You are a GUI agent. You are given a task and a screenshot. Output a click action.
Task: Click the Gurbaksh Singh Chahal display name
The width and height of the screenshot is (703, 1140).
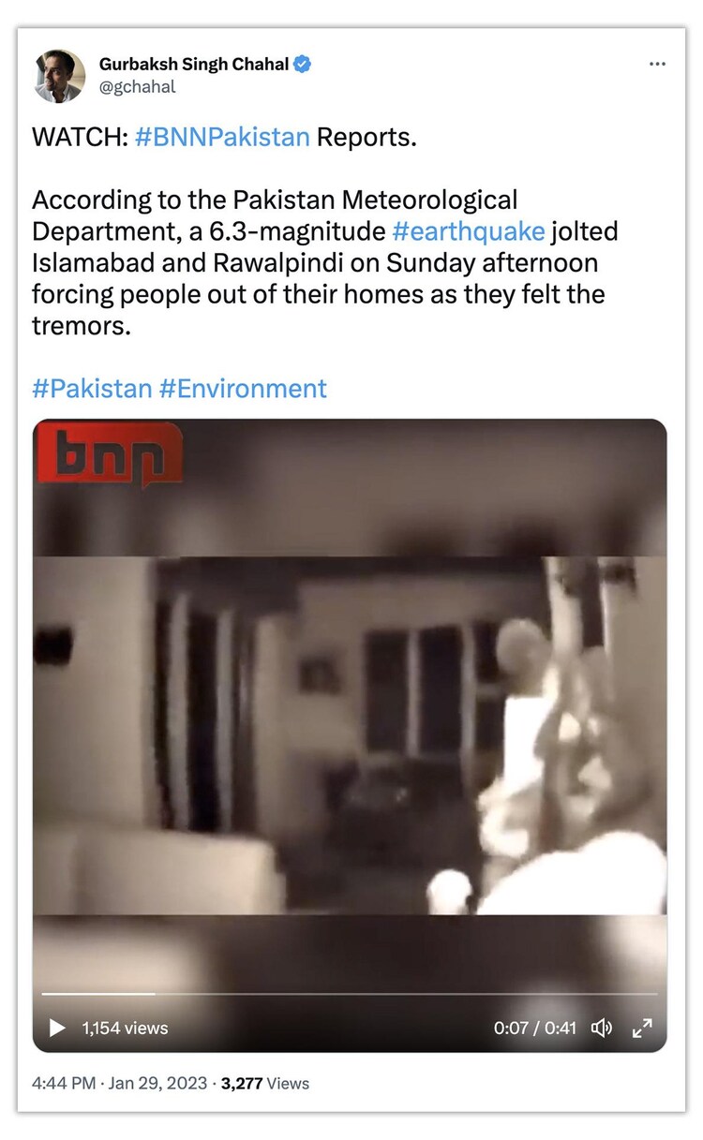[x=194, y=65]
